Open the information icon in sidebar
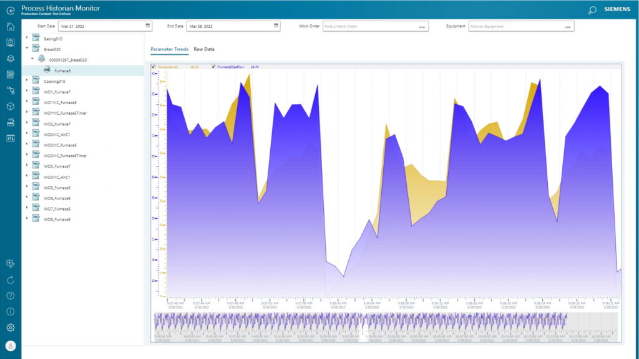Viewport: 639px width, 359px height. [11, 312]
